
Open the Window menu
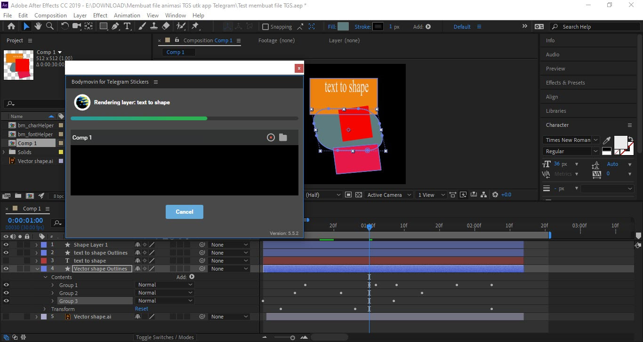[x=176, y=15]
